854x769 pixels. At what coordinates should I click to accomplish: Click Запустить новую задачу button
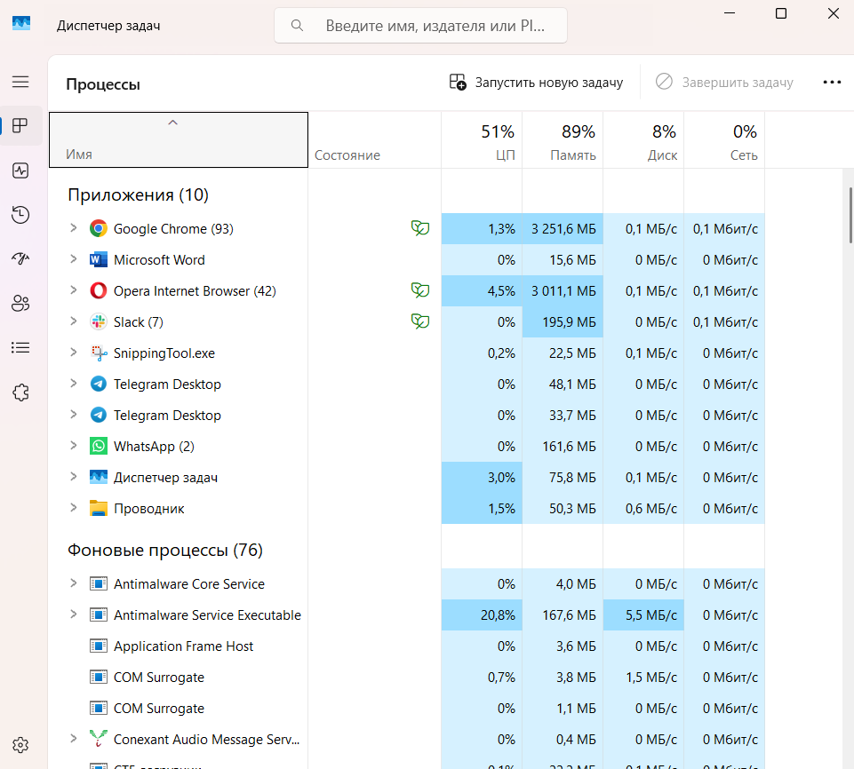coord(536,83)
